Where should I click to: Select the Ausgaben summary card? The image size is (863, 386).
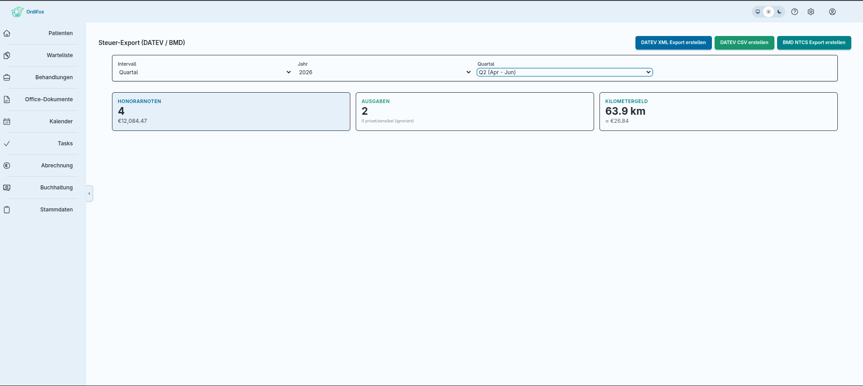click(x=475, y=112)
